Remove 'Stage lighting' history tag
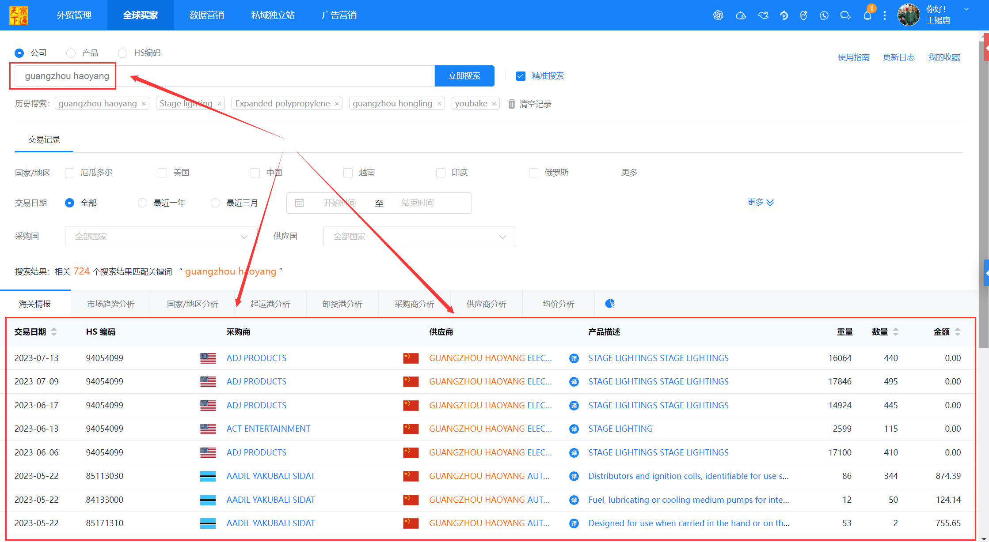Screen dimensions: 989x542 (219, 104)
